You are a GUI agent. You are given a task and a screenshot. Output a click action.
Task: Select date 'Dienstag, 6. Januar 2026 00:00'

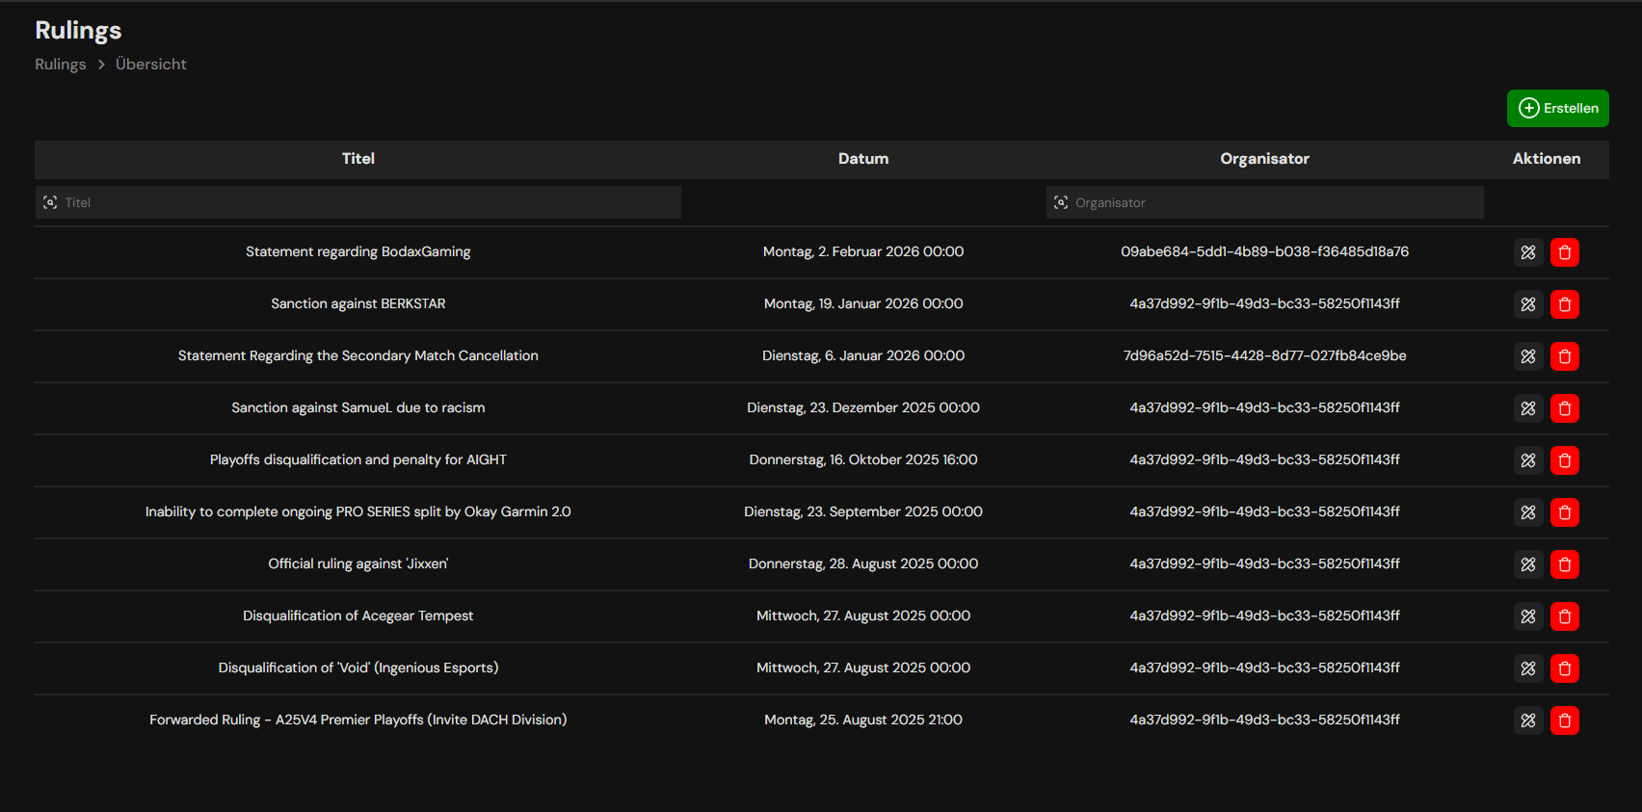click(x=863, y=355)
